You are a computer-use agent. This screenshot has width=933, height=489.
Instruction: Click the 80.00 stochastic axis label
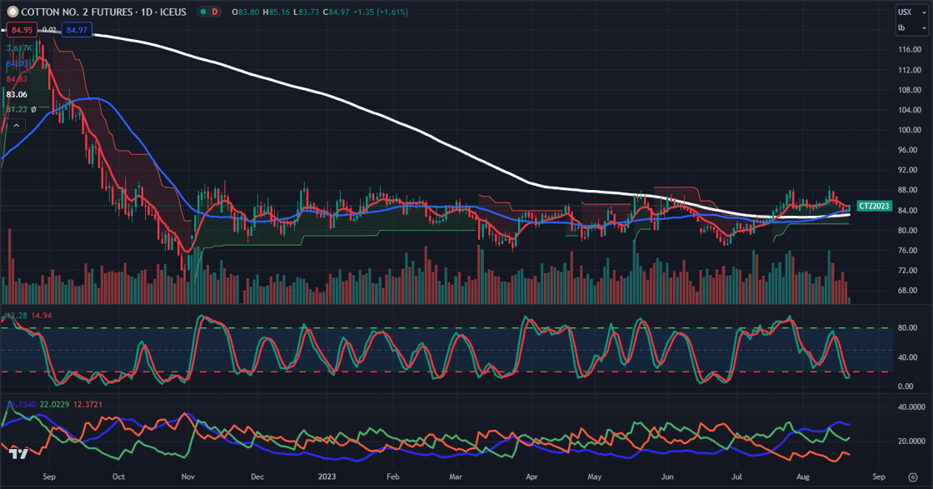[907, 327]
